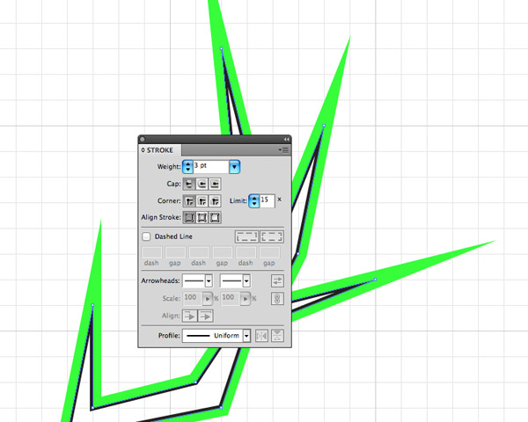Screen dimensions: 528x422
Task: Open the first arrowhead Scale slider arrow
Action: tap(208, 299)
